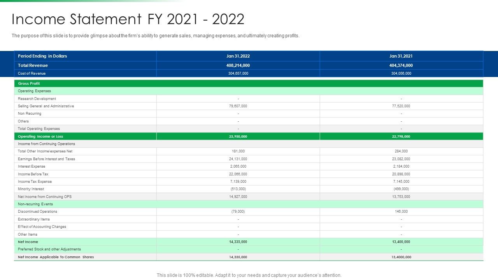Click the Net Income row label
498x280 pixels.
(x=28, y=242)
